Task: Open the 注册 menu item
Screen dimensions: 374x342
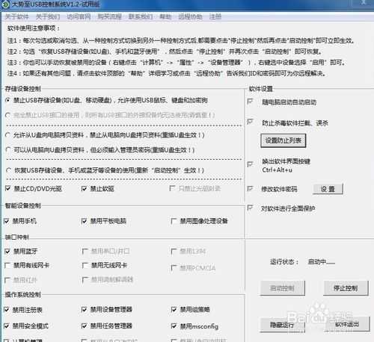Action: click(x=215, y=16)
